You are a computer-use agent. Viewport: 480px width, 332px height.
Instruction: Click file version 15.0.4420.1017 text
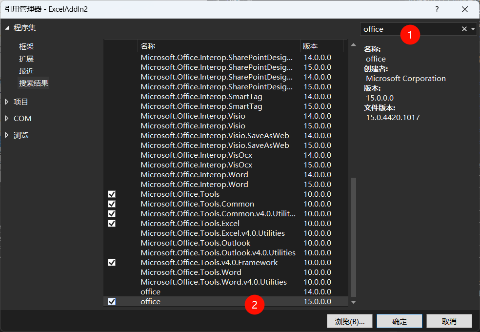[x=393, y=118]
